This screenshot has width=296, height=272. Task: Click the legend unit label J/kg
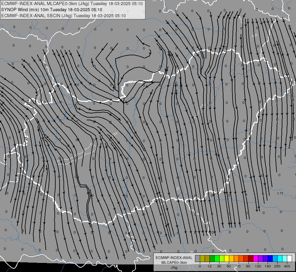174,267
